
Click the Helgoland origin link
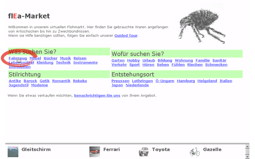[207, 81]
